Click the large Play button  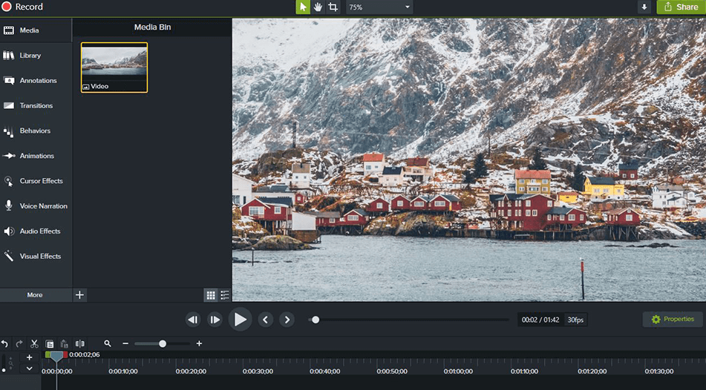[240, 320]
